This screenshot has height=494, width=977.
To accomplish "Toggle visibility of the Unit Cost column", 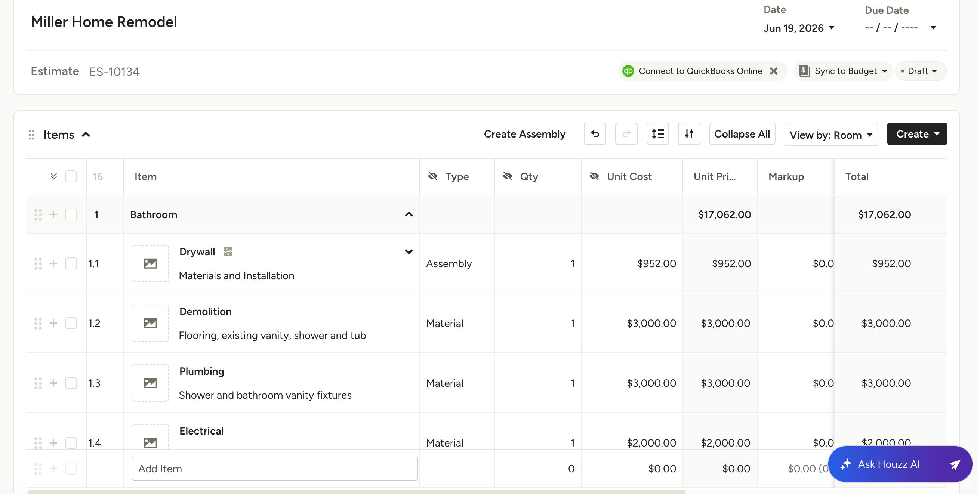I will [x=594, y=176].
